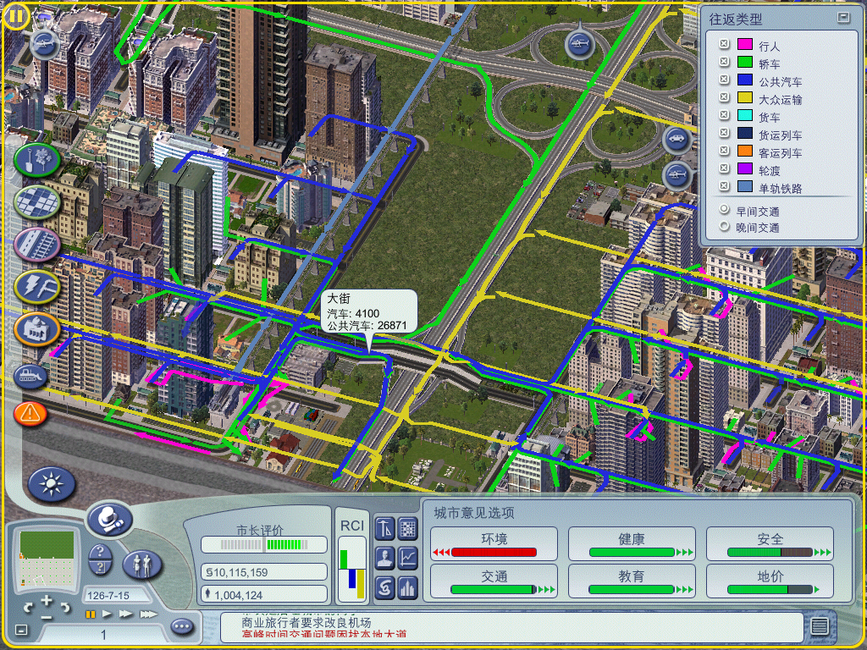
Task: Collapse the 往返类型 panel
Action: [x=843, y=18]
